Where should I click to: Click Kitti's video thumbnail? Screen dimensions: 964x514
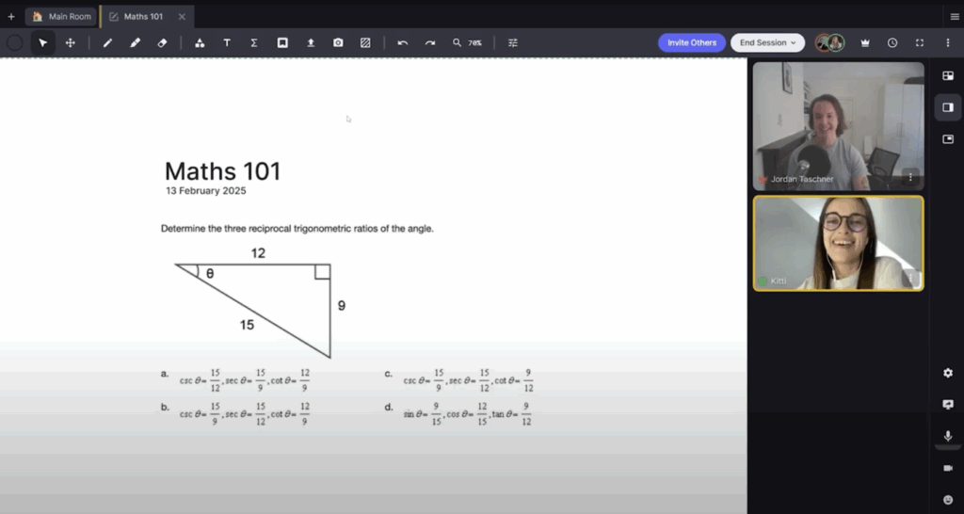[x=838, y=243]
